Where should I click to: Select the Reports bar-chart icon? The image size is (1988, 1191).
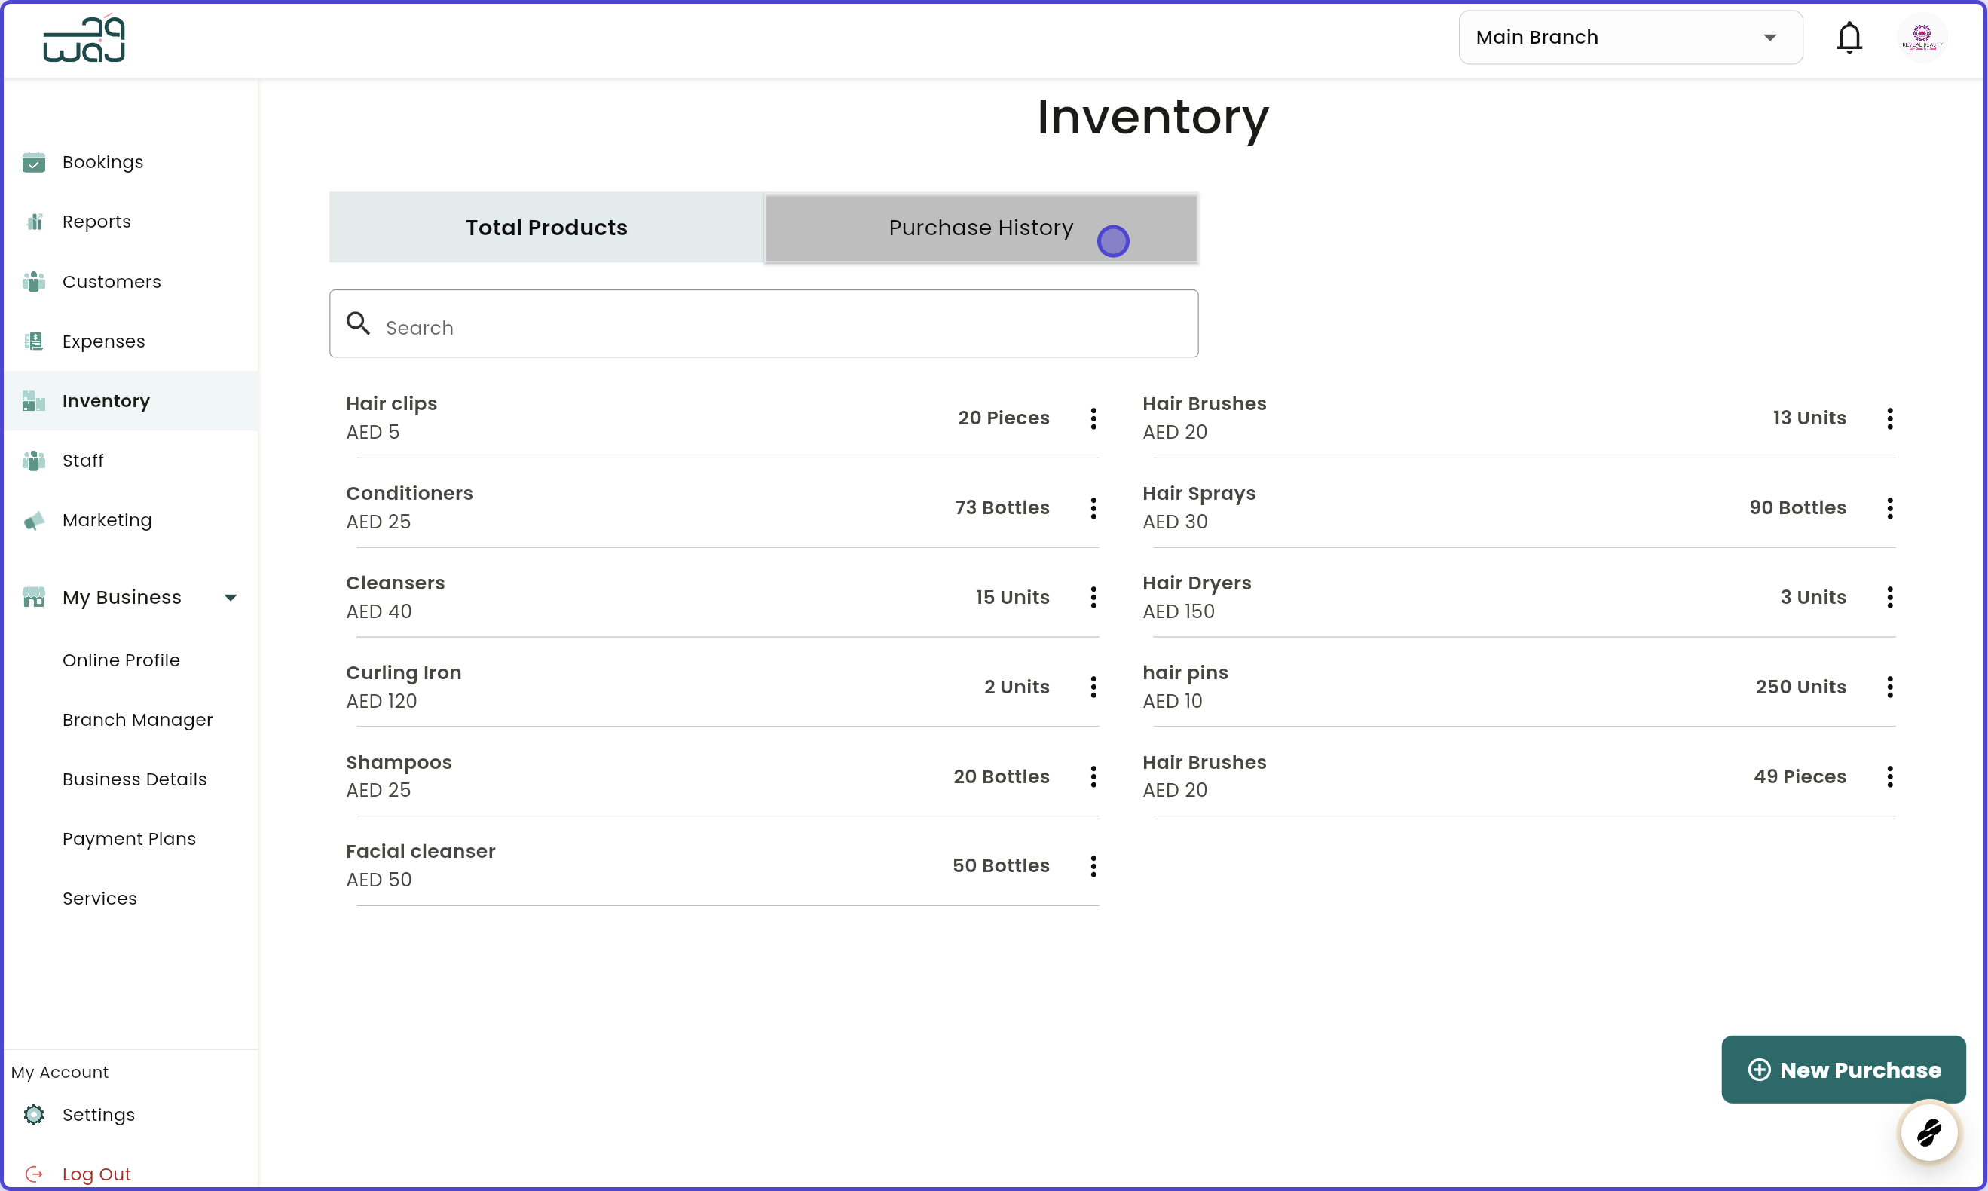[x=34, y=222]
